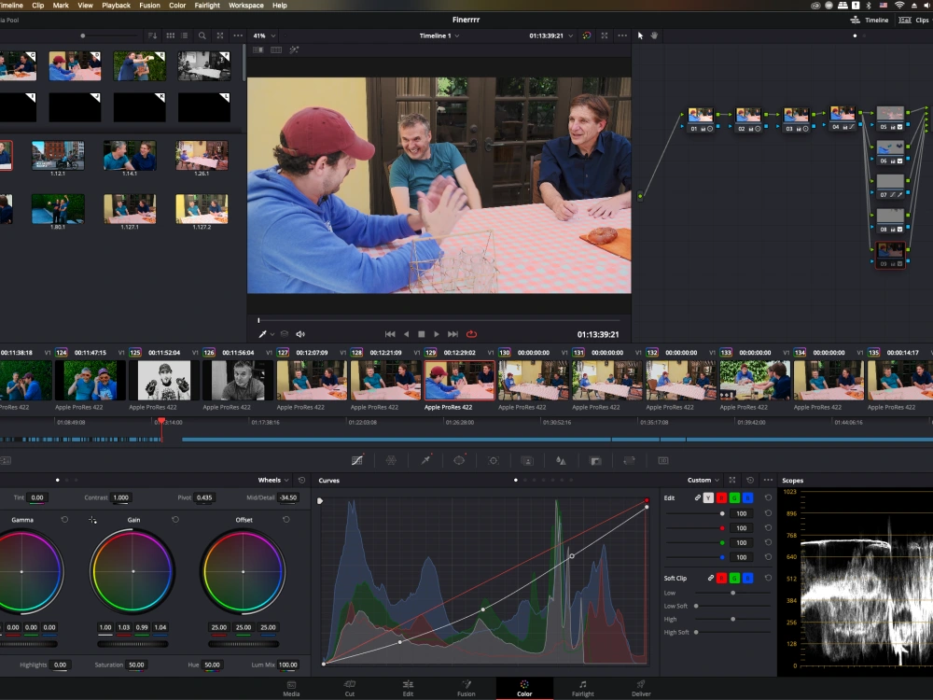This screenshot has height=700, width=933.
Task: Open the Custom curves mode dropdown
Action: tap(703, 480)
